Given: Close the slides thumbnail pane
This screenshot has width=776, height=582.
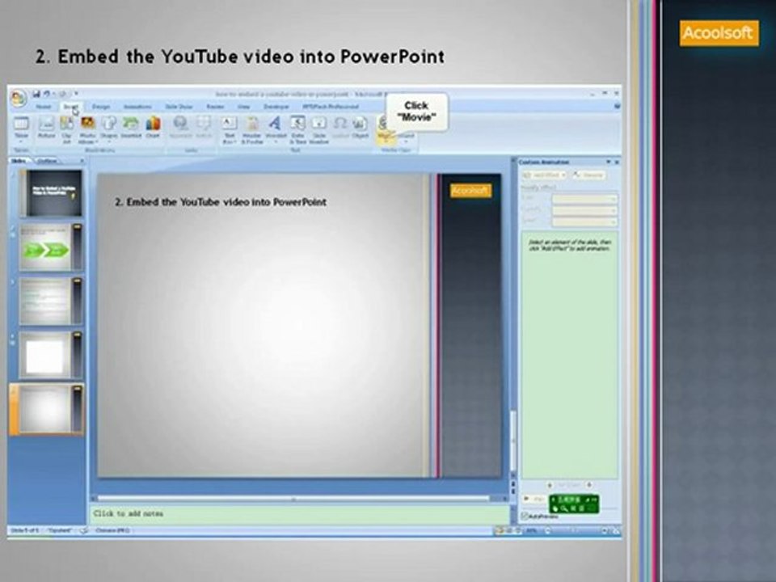Looking at the screenshot, I should (82, 161).
